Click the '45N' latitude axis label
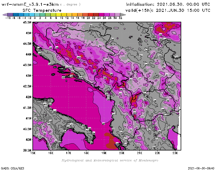 tap(29, 33)
